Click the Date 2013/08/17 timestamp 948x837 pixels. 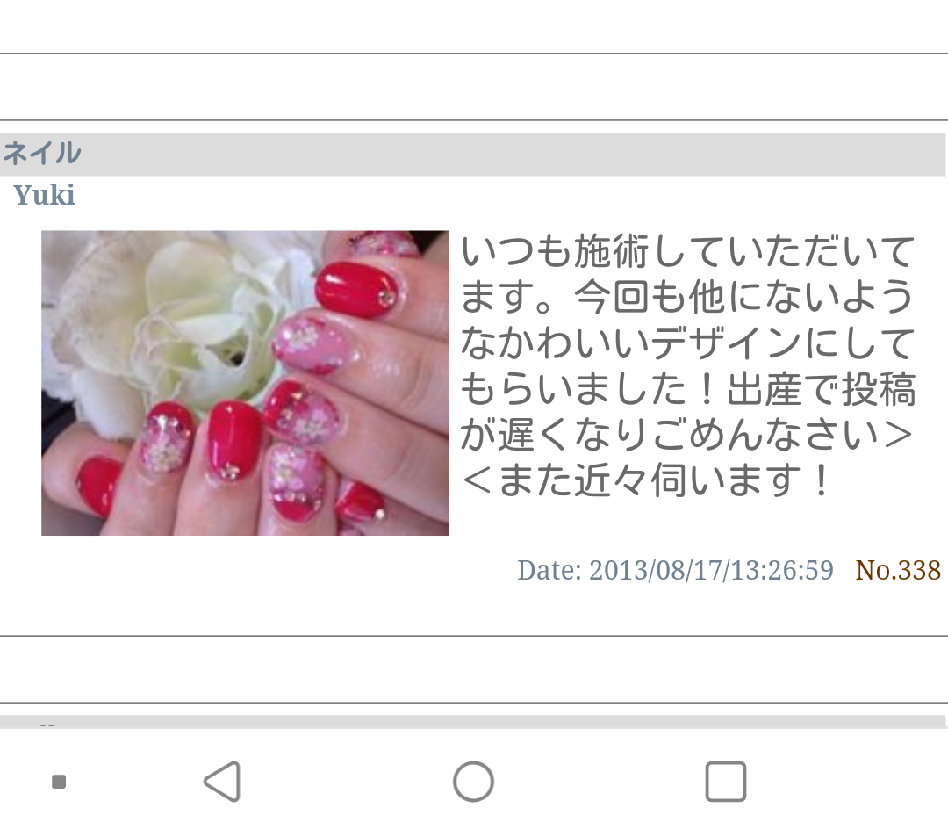pyautogui.click(x=675, y=570)
